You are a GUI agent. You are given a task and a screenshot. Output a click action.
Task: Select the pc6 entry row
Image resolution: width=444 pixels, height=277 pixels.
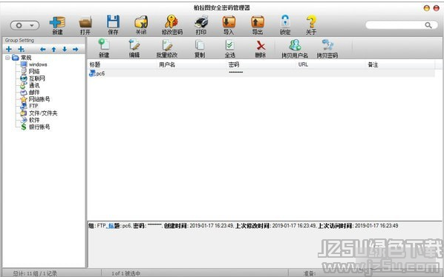pyautogui.click(x=261, y=73)
